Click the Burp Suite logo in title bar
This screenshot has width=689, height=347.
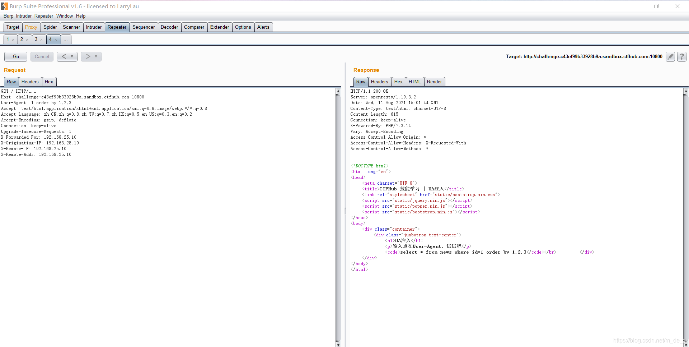(x=4, y=6)
